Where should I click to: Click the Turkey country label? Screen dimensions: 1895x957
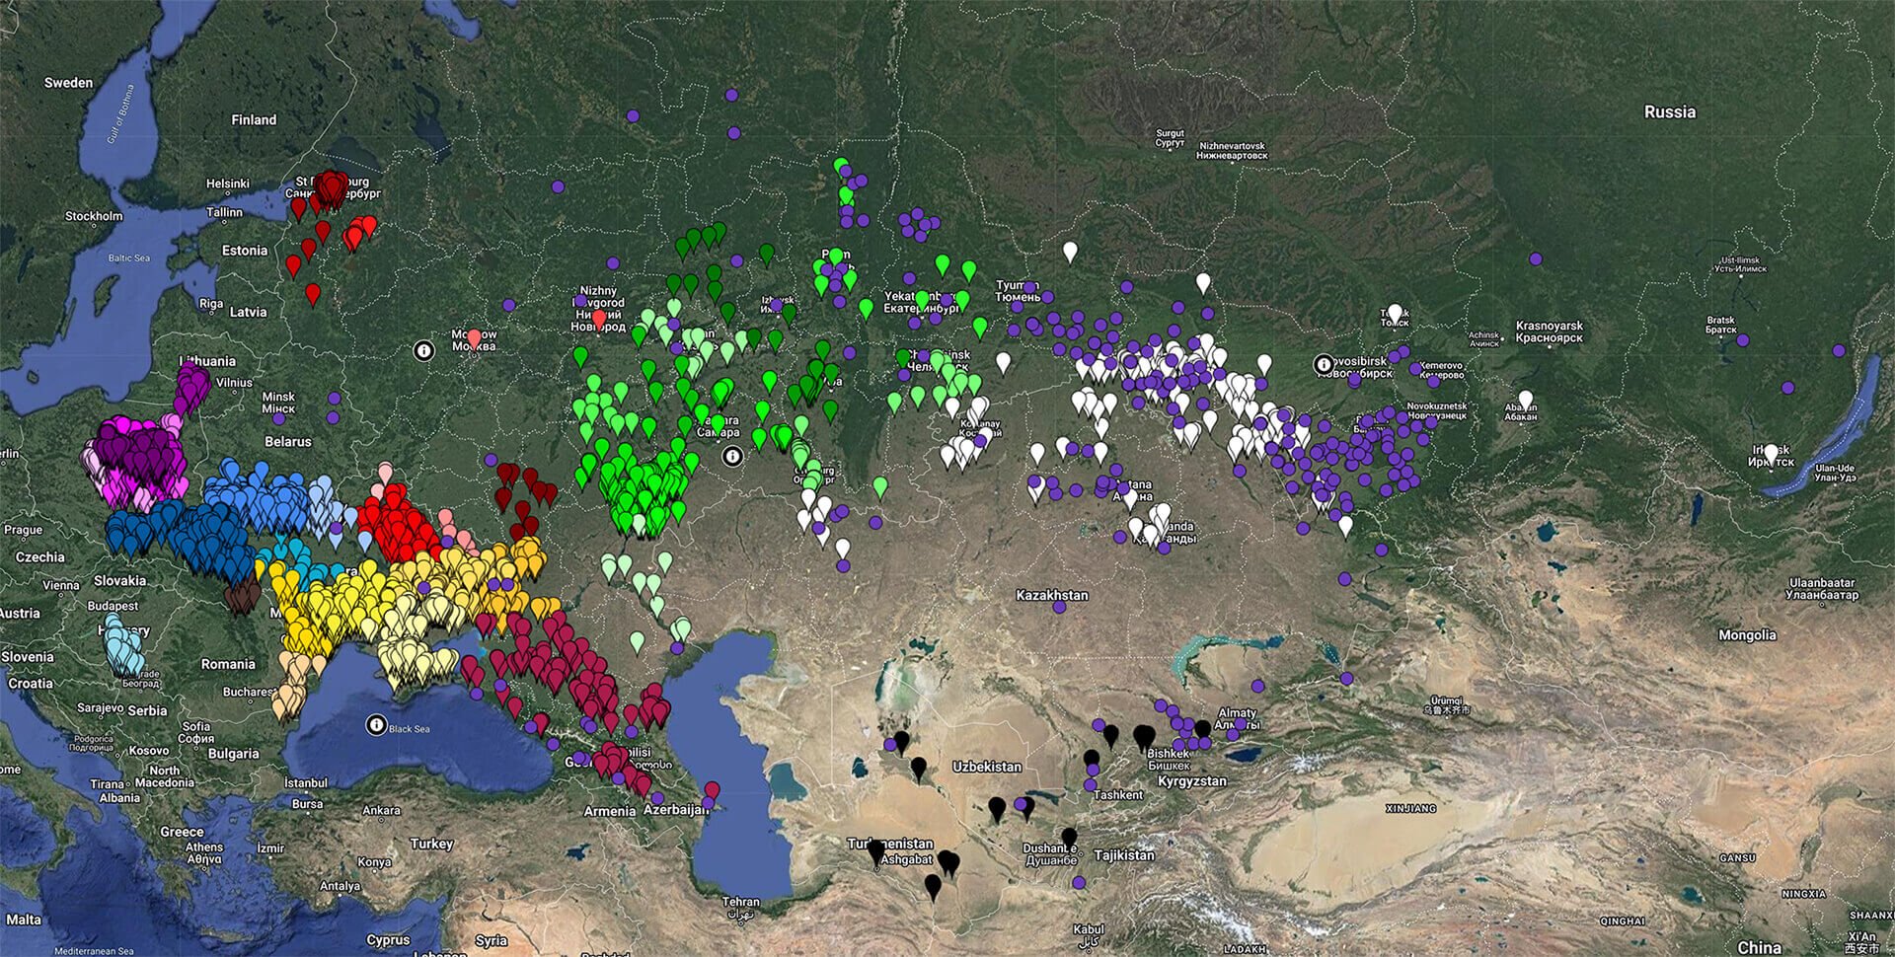[431, 844]
